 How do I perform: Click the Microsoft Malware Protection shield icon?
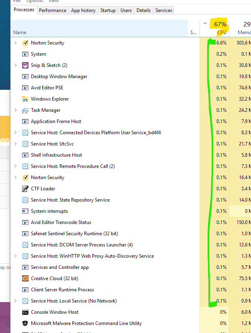pyautogui.click(x=25, y=323)
